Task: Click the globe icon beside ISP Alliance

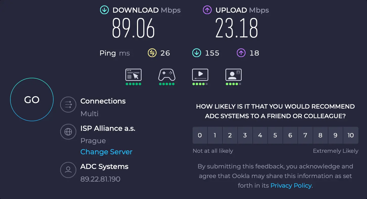Action: click(x=68, y=132)
